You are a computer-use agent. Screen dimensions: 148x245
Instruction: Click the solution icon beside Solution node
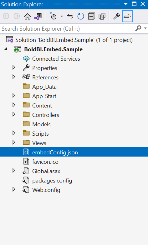pos(9,39)
